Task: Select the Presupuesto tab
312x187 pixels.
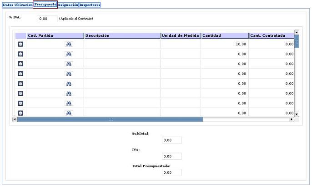Action: click(45, 5)
